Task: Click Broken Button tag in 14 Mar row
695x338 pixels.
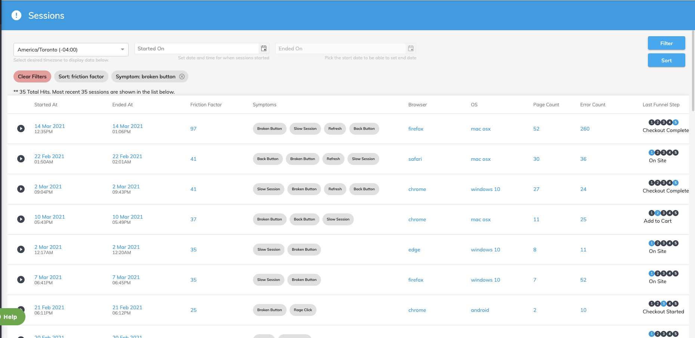Action: (269, 129)
